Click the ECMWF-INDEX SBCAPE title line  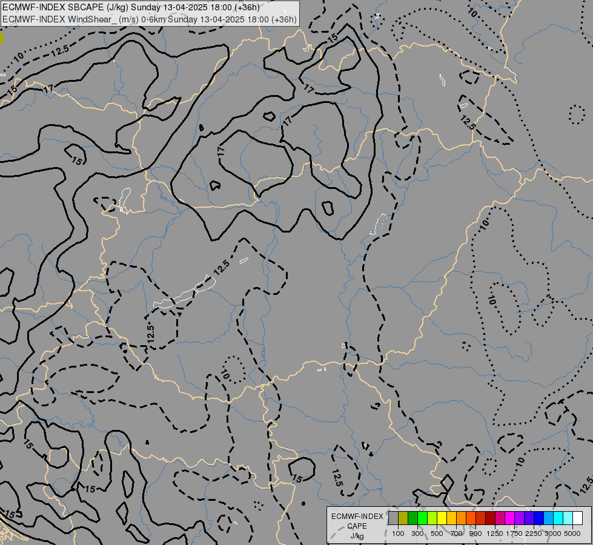pos(131,7)
